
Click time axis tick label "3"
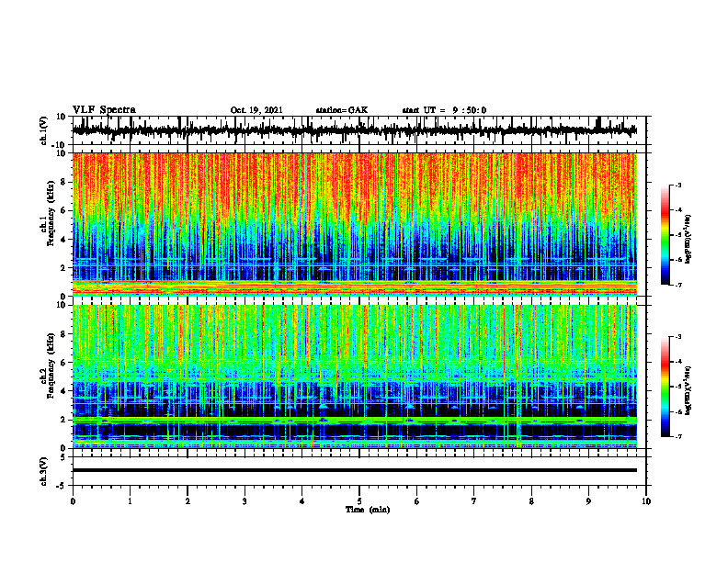pos(245,501)
